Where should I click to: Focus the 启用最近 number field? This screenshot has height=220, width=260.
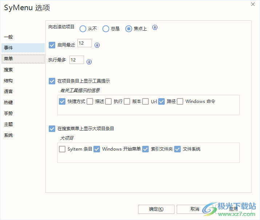tap(85, 43)
